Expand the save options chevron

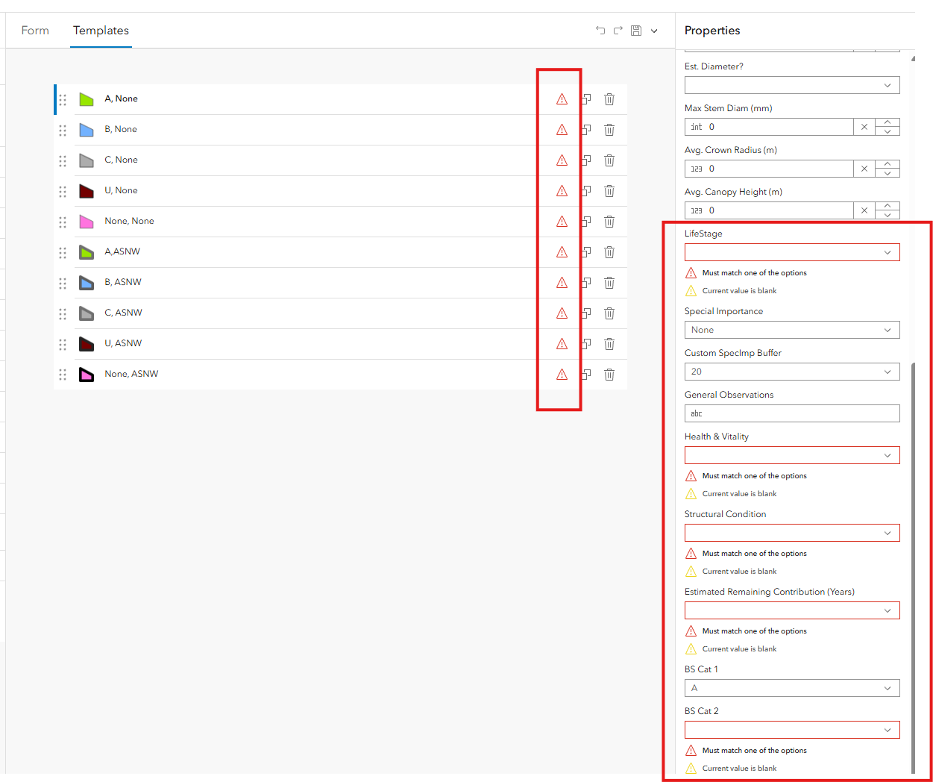click(654, 31)
